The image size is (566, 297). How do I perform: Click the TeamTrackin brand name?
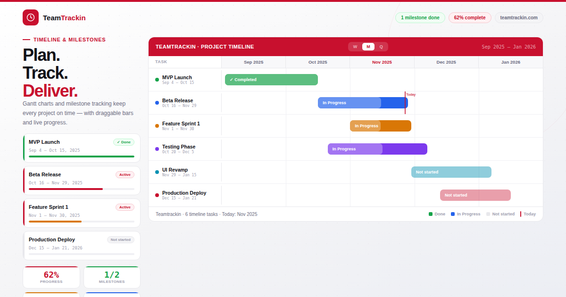[x=64, y=18]
